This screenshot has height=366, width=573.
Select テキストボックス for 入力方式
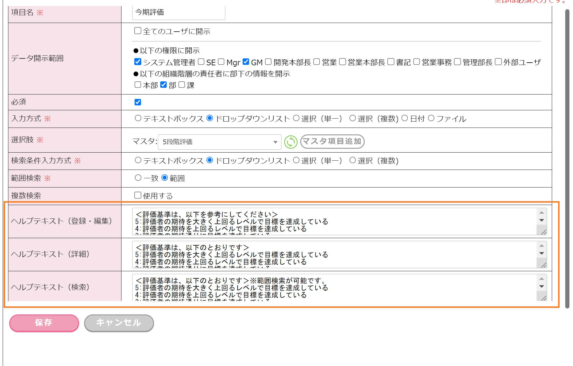tap(138, 118)
